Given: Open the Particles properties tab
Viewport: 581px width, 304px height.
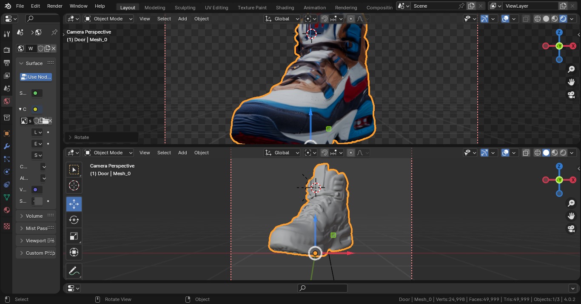Looking at the screenshot, I should click(6, 159).
